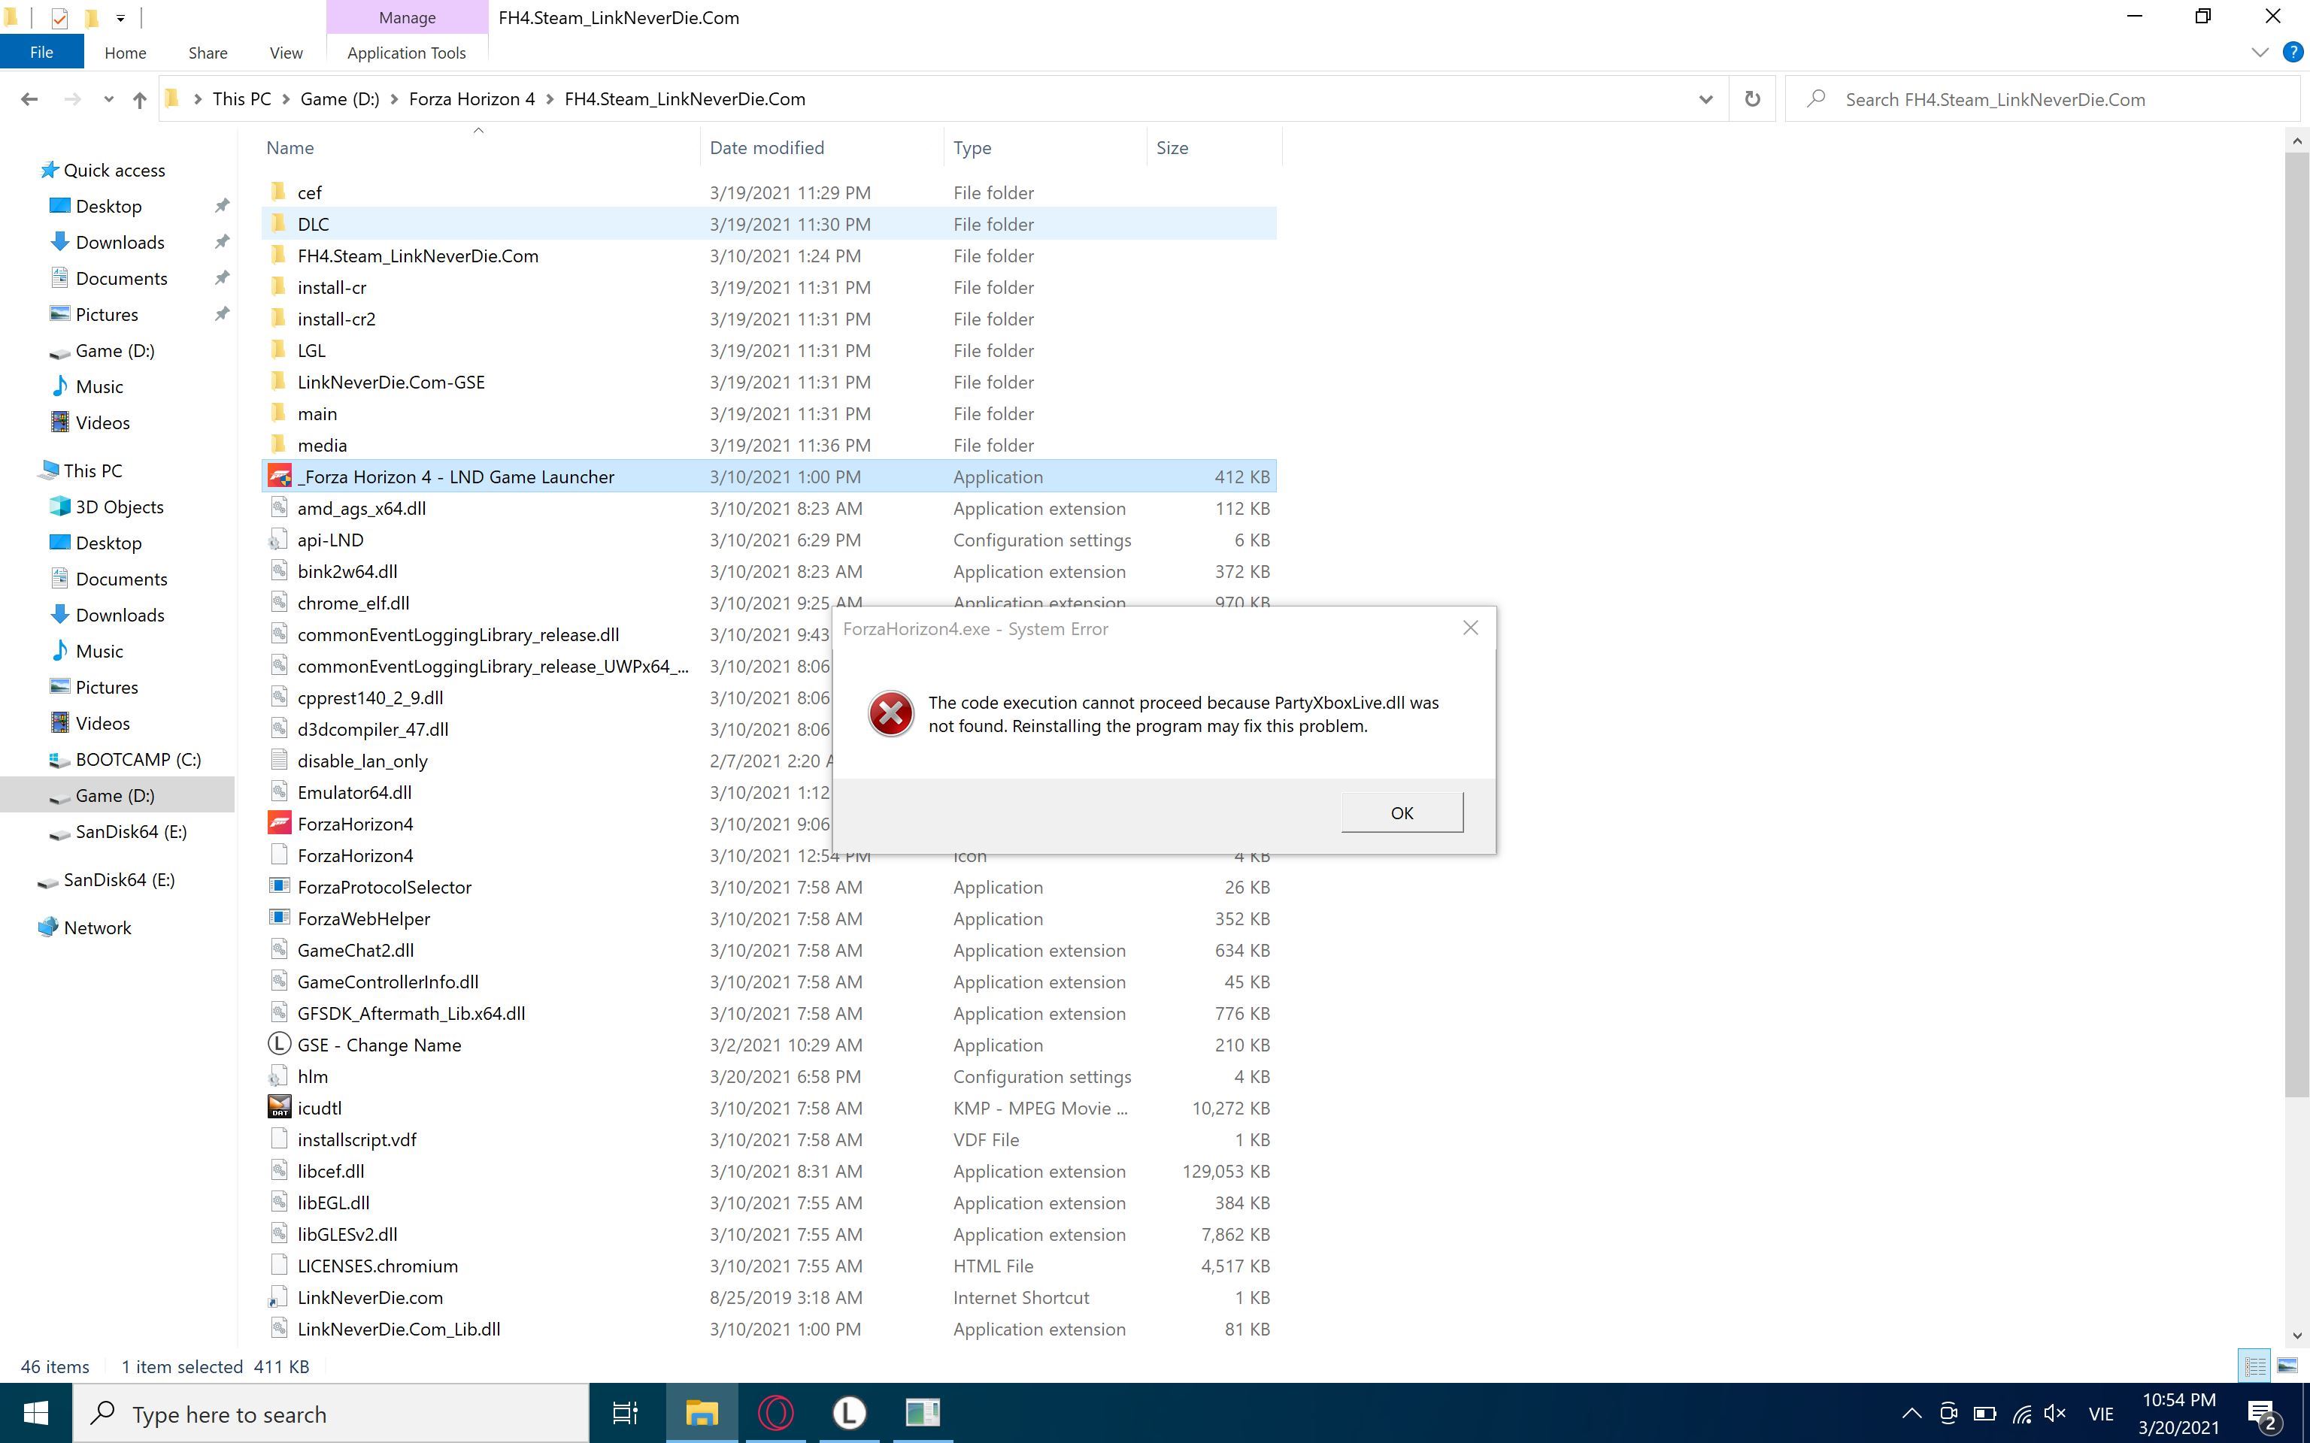
Task: Click OK on the ForzaHorizon4.exe error dialog
Action: (1402, 812)
